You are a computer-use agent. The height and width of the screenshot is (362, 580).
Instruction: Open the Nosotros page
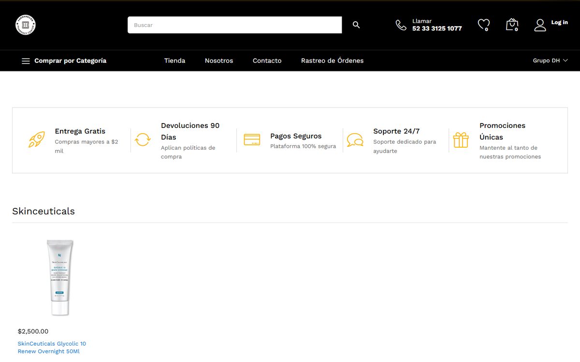(x=219, y=61)
